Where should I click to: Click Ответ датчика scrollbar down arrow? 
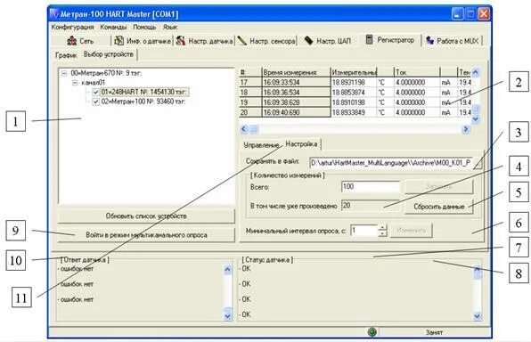[227, 316]
